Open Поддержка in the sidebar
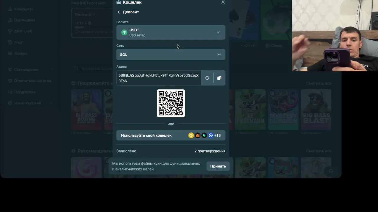This screenshot has height=212, width=378. tap(22, 92)
